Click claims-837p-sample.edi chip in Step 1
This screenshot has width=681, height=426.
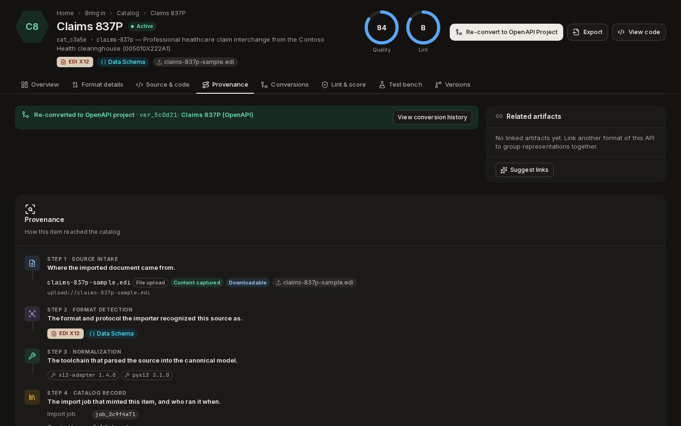coord(314,283)
